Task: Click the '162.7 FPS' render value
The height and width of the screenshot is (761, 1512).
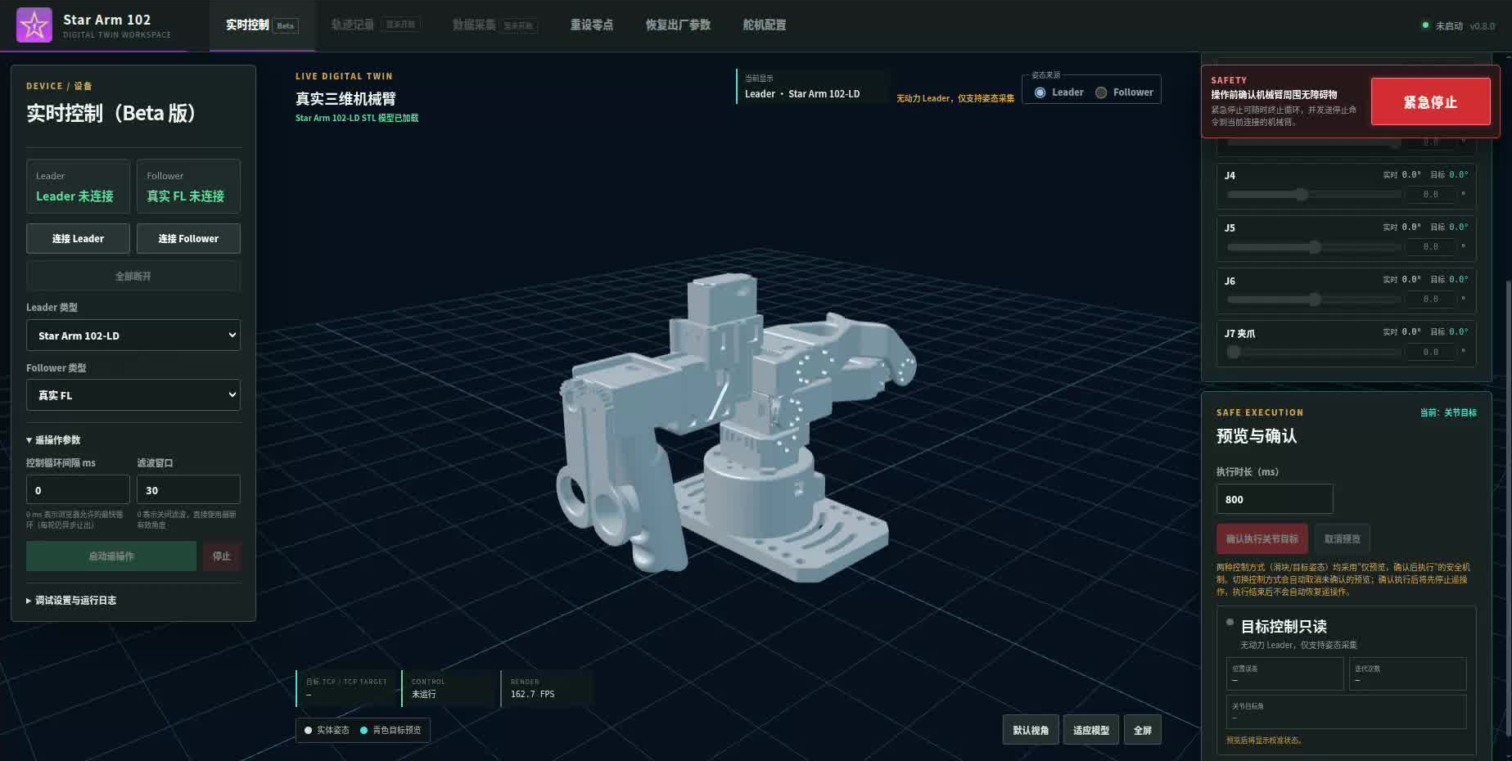Action: coord(533,694)
